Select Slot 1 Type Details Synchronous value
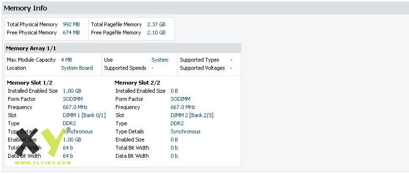Image resolution: width=409 pixels, height=174 pixels. 78,131
